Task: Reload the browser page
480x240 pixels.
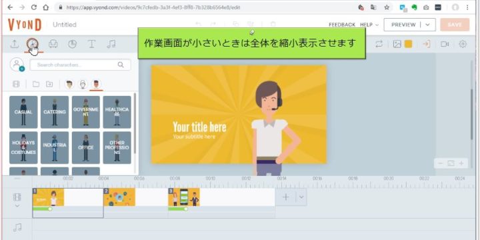Action: click(x=34, y=7)
